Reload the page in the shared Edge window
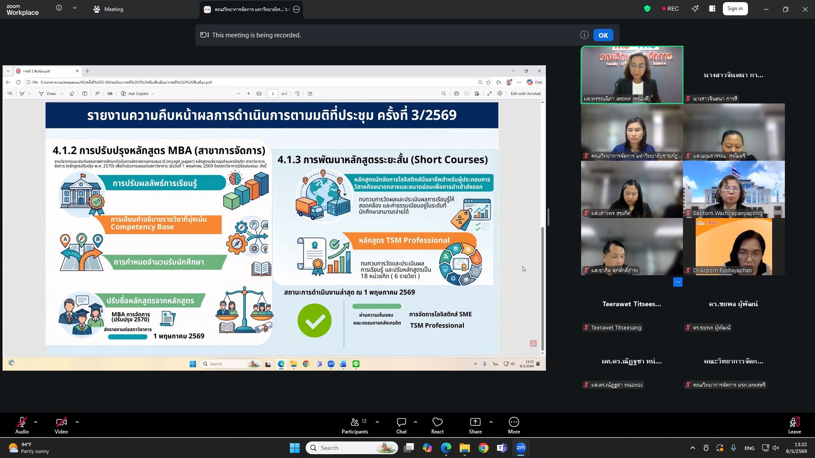The width and height of the screenshot is (815, 458). pyautogui.click(x=18, y=82)
